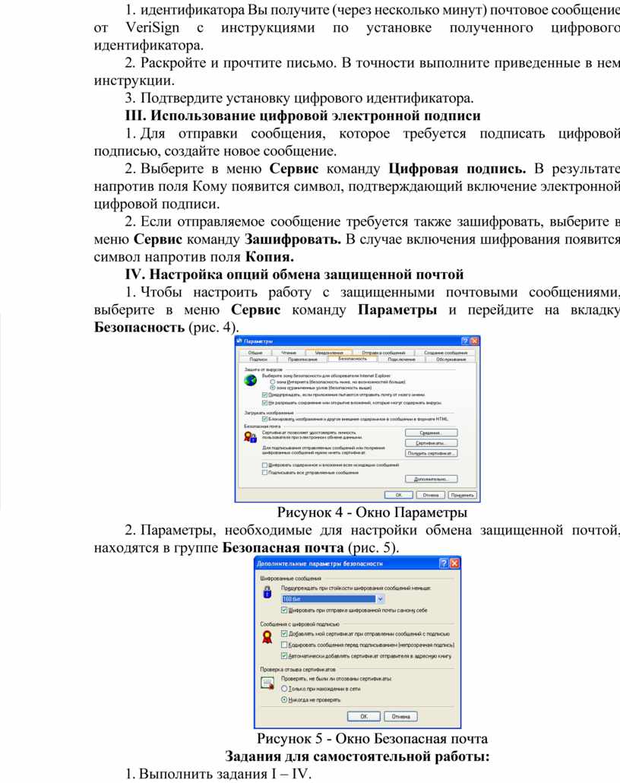Screen dimensions: 620x783
Task: Click the Применить button
Action: coord(462,495)
